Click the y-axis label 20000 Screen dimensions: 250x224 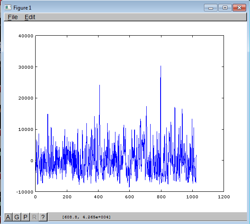pyautogui.click(x=26, y=98)
